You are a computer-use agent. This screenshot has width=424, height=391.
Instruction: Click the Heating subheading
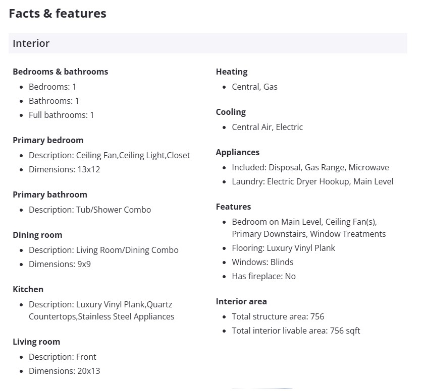tap(231, 72)
